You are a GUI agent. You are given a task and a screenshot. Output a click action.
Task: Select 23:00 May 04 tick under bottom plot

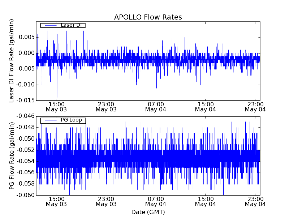click(x=255, y=201)
